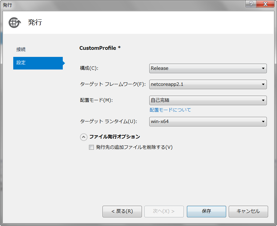Click the 構成(C): label
The width and height of the screenshot is (277, 226).
[x=89, y=68]
